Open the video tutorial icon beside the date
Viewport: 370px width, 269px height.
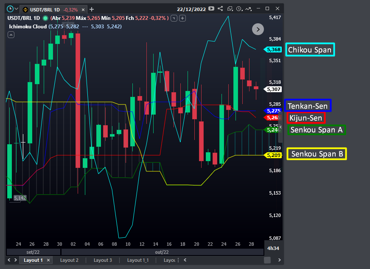pyautogui.click(x=211, y=9)
